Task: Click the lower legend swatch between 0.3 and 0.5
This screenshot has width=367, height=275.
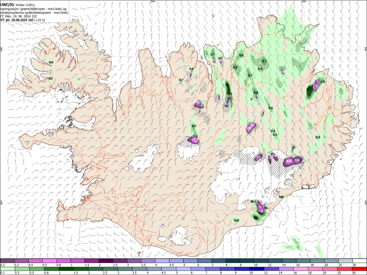Action: click(22, 269)
